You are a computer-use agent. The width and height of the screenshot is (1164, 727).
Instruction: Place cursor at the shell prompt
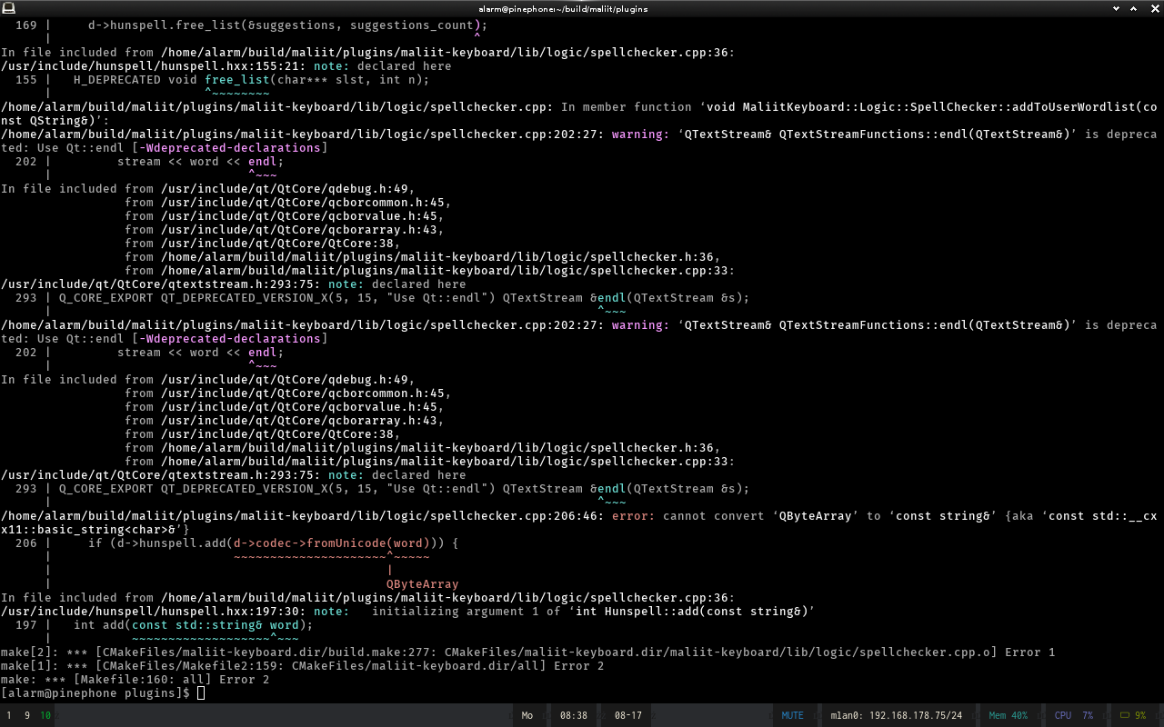point(201,693)
